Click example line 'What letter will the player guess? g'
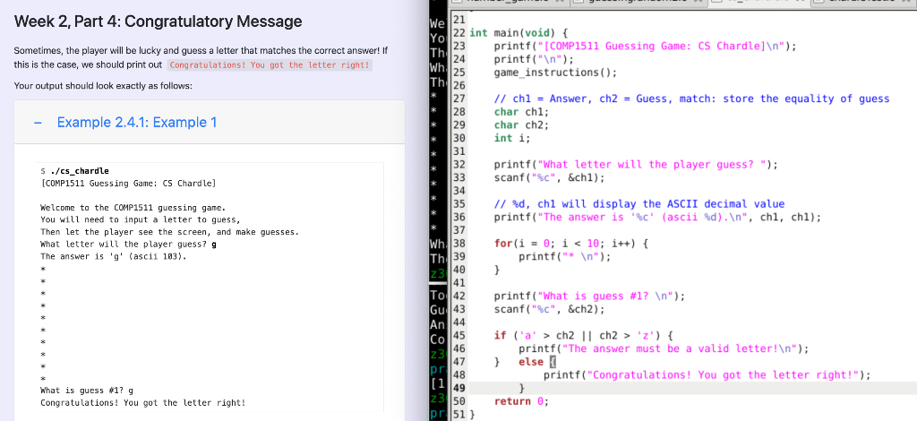The height and width of the screenshot is (421, 917). [128, 245]
